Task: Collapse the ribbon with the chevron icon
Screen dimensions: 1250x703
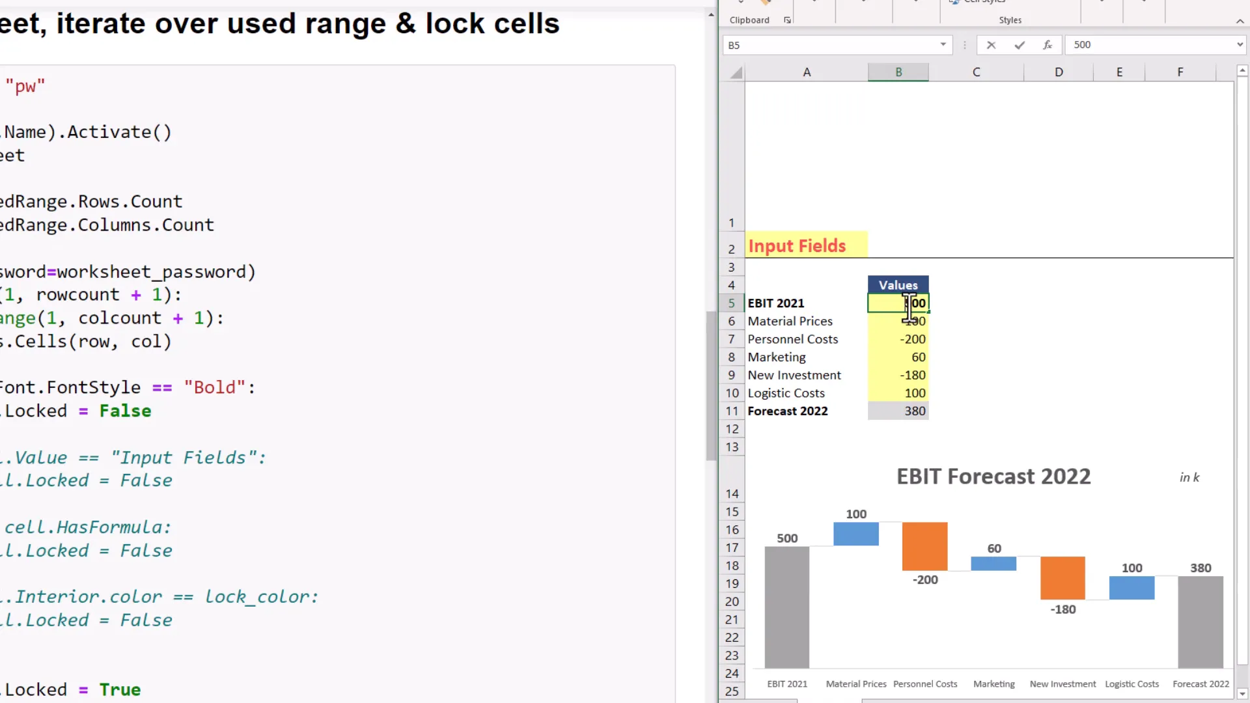Action: [x=1240, y=21]
